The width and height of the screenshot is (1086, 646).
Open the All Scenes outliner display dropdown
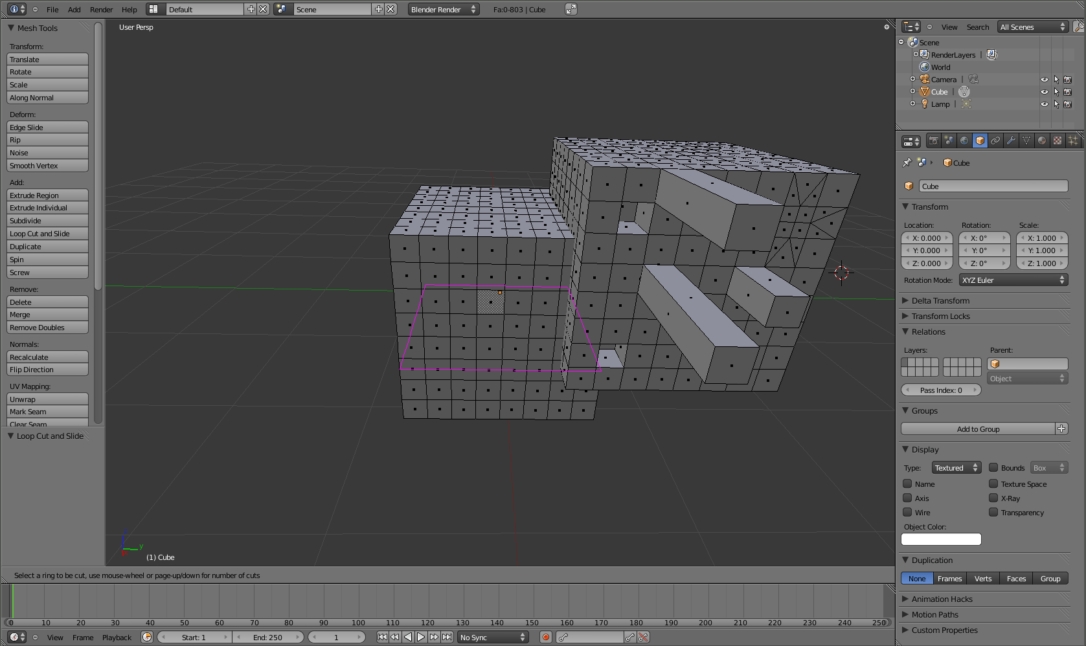[1032, 27]
